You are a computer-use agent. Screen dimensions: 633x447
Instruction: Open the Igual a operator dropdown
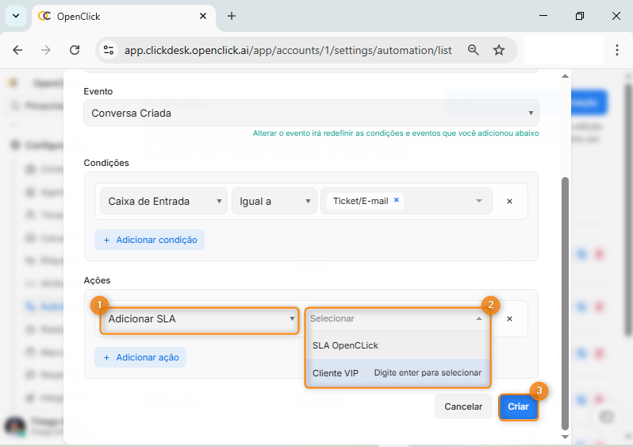274,202
